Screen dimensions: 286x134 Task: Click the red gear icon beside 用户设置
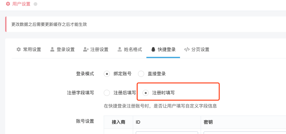coord(8,4)
